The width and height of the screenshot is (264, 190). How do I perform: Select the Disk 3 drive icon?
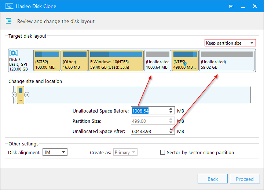[14, 53]
